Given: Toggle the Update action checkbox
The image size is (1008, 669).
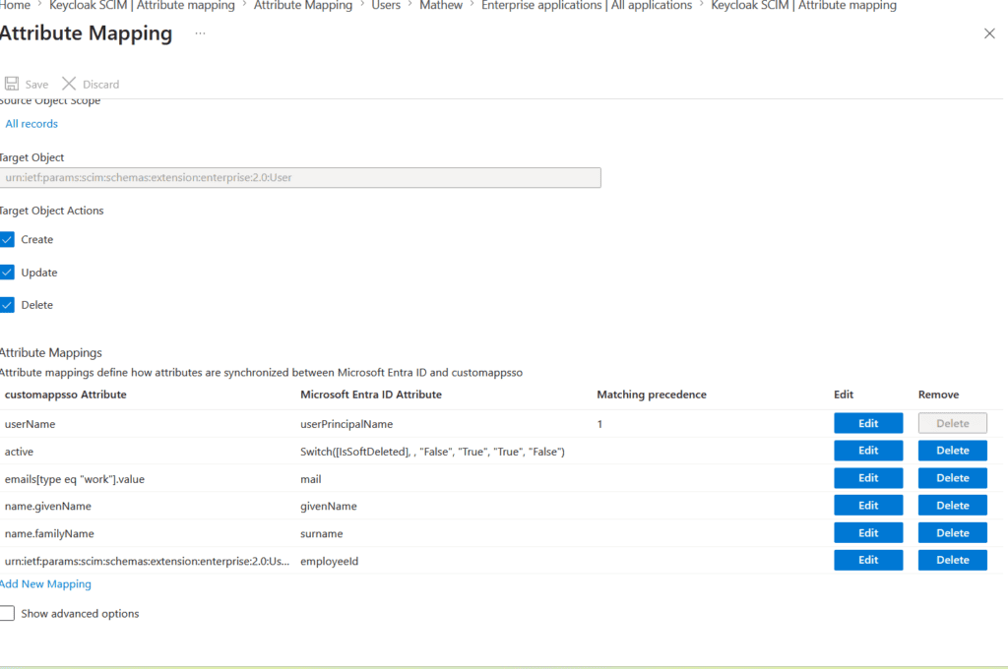Looking at the screenshot, I should pos(7,273).
